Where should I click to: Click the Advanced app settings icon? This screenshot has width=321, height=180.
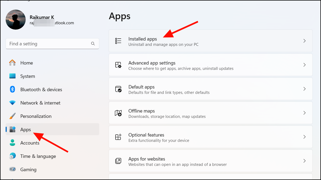pyautogui.click(x=118, y=65)
